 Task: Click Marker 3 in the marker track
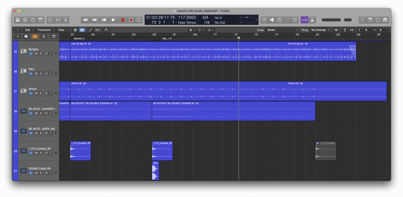[x=79, y=39]
